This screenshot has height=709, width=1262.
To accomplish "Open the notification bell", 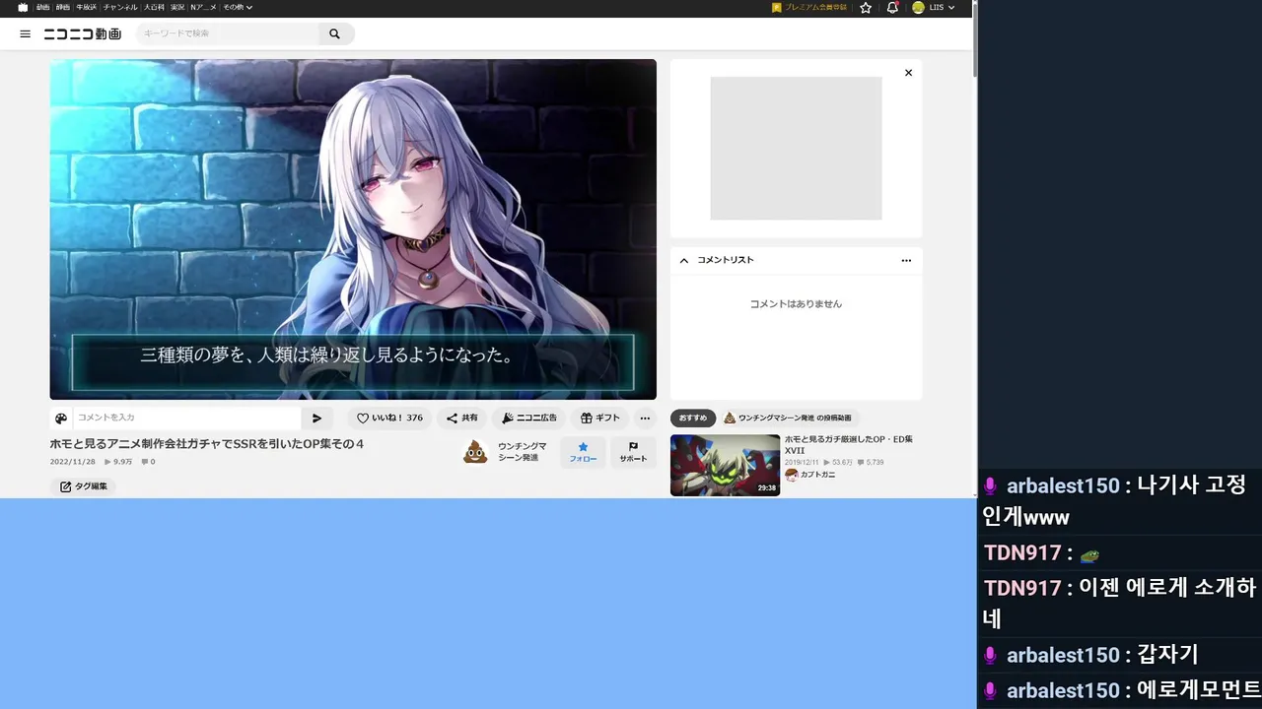I will click(x=892, y=7).
